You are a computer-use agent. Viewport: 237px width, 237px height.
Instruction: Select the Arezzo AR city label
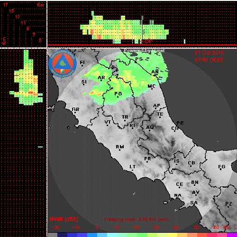pos(101,78)
